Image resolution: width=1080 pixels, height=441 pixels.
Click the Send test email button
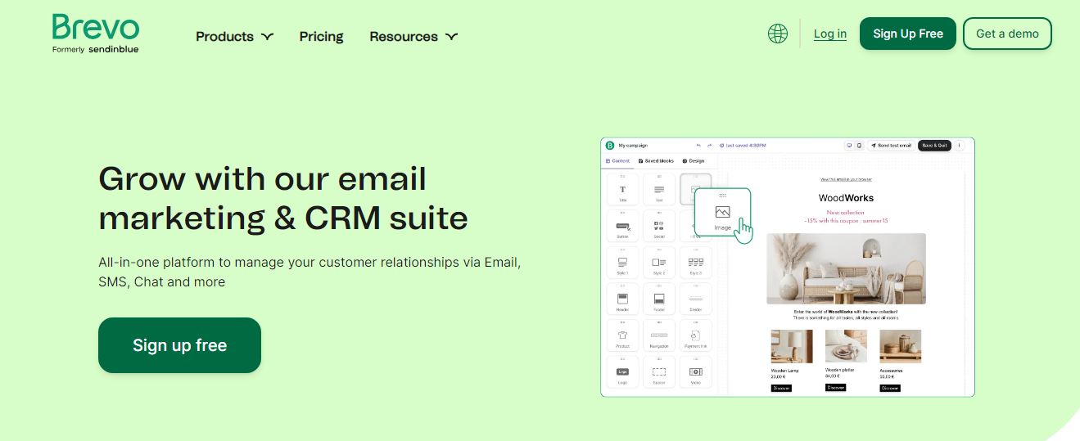click(891, 146)
